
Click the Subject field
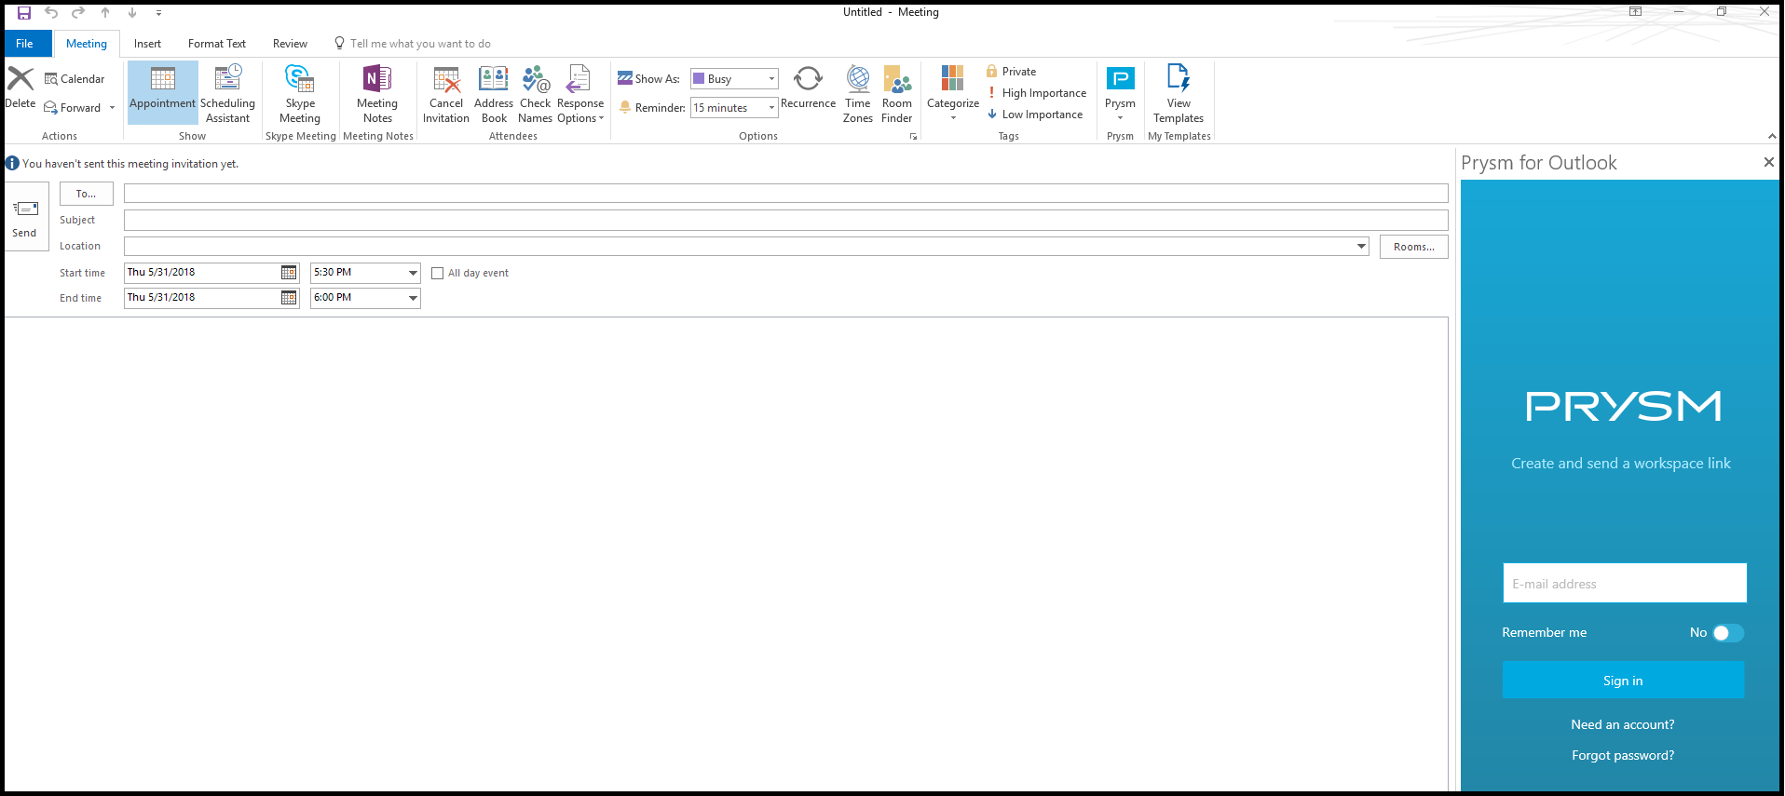(785, 220)
